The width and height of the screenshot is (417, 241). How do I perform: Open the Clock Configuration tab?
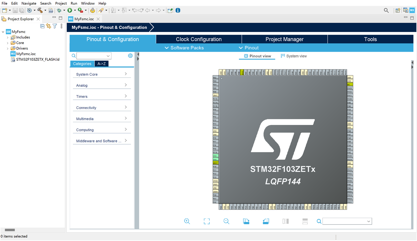(199, 39)
